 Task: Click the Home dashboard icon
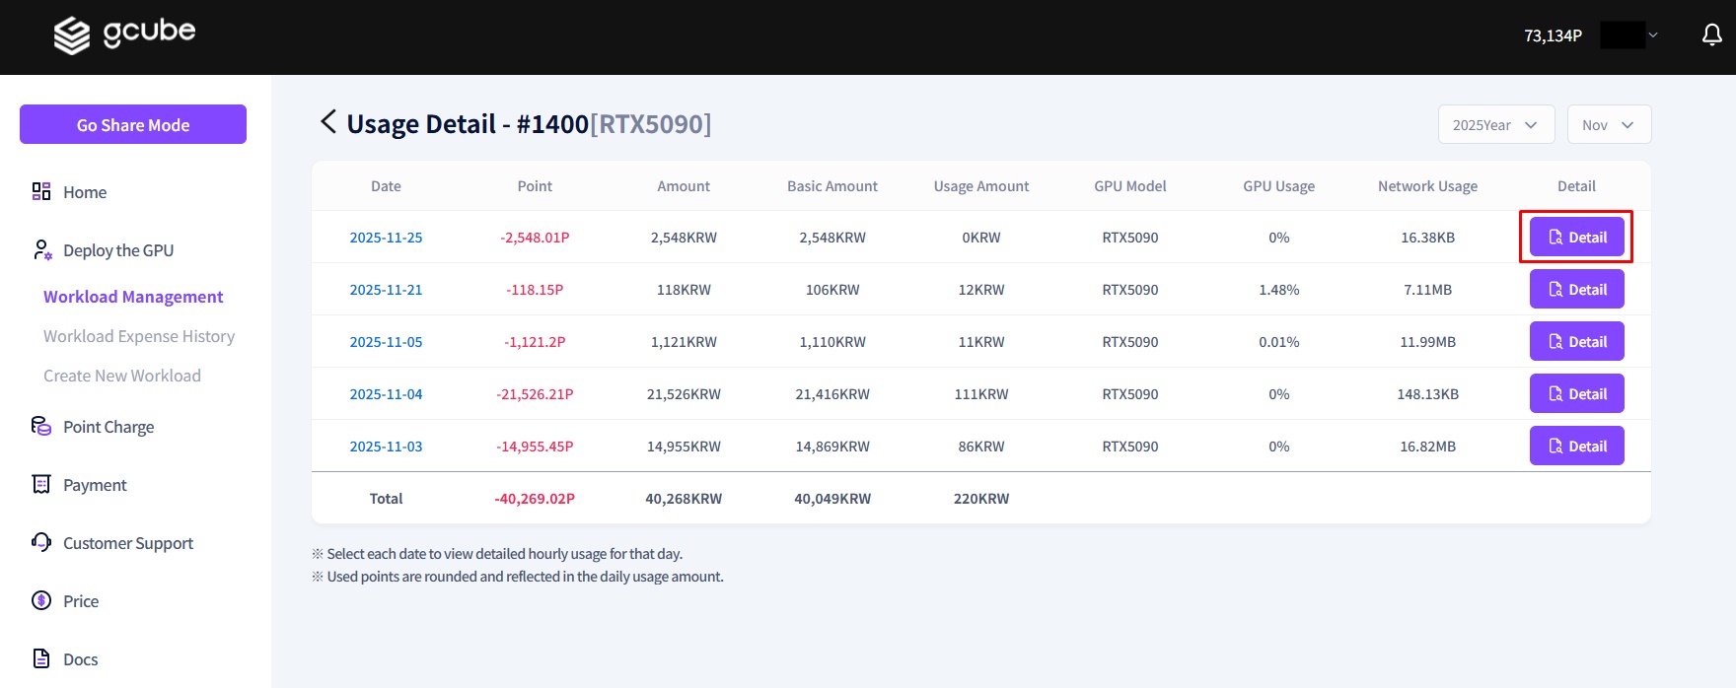[41, 191]
